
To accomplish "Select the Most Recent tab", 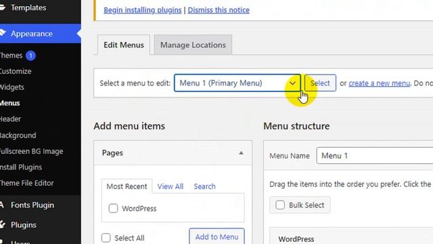I will pyautogui.click(x=127, y=186).
